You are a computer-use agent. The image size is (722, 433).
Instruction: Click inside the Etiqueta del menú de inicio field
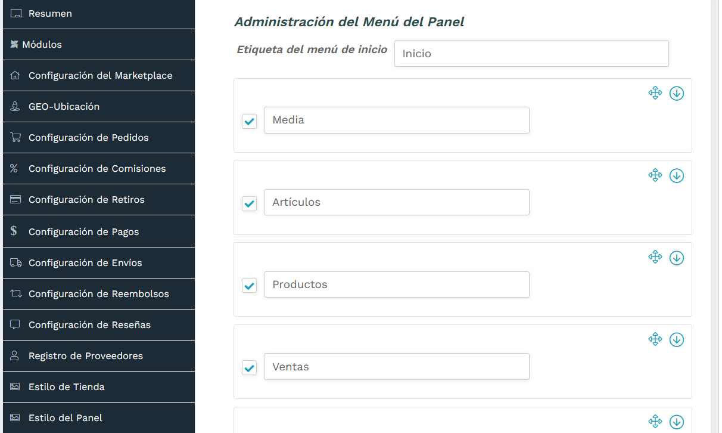click(x=531, y=53)
